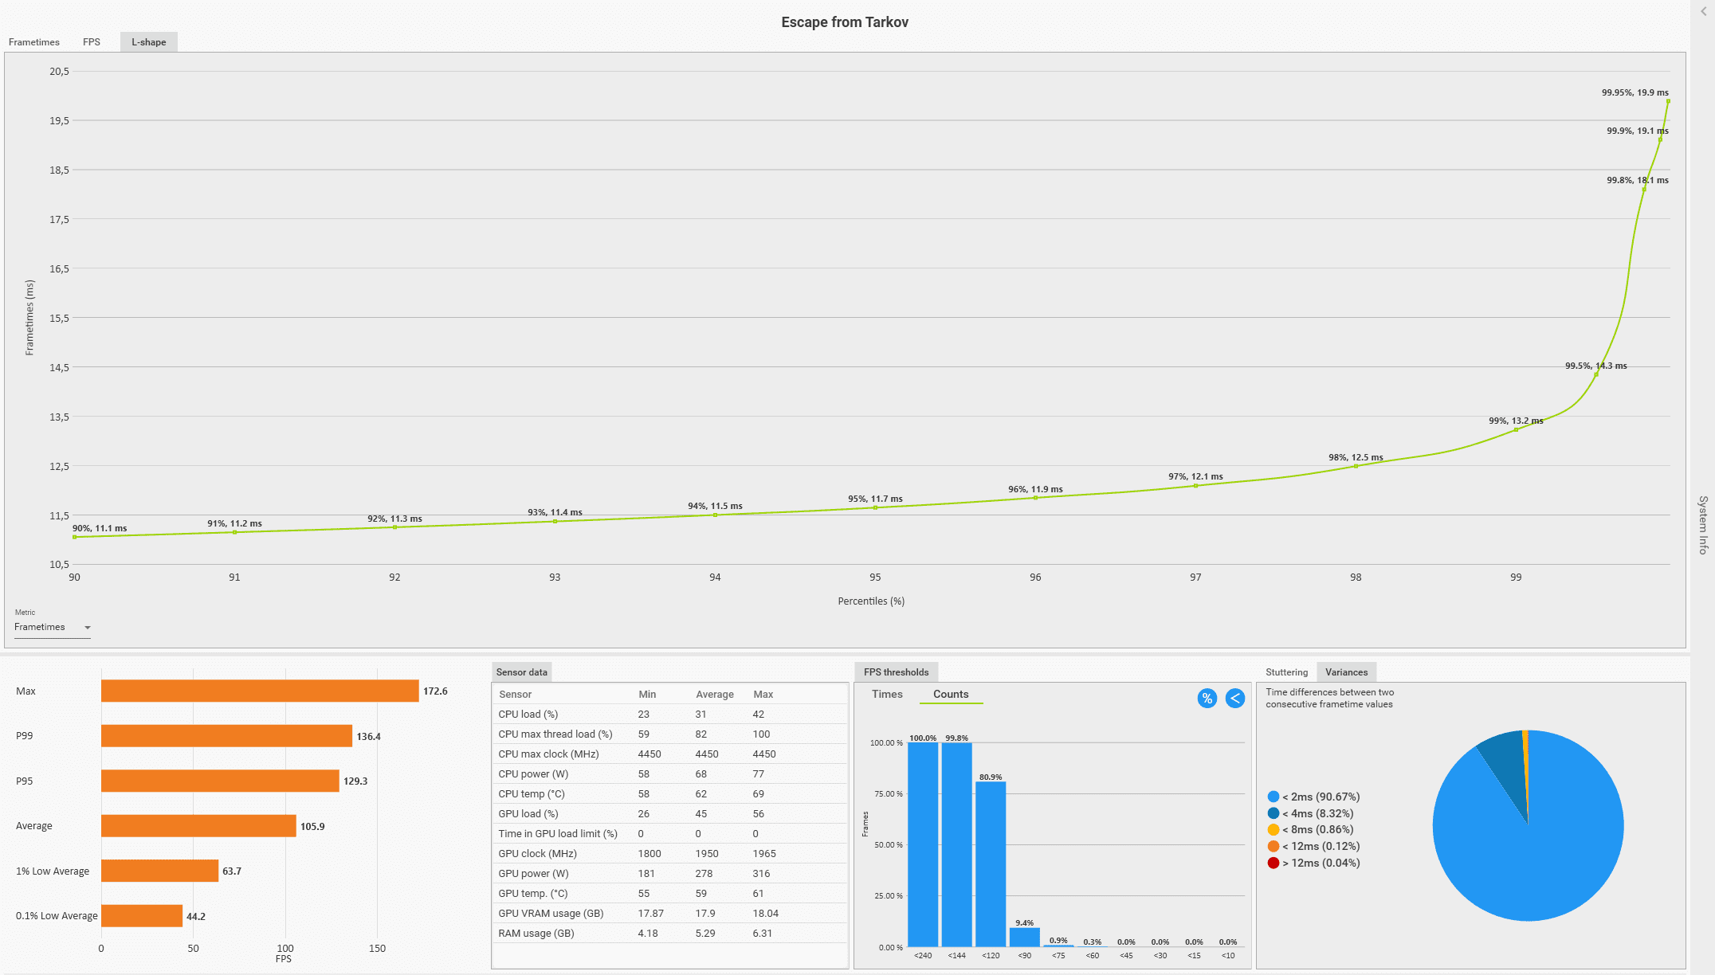1715x975 pixels.
Task: Toggle the less-than threshold direction icon
Action: (1235, 699)
